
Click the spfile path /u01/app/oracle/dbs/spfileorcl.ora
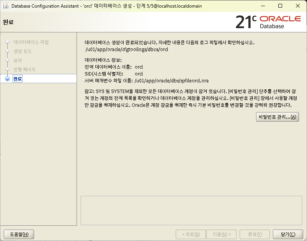(171, 81)
